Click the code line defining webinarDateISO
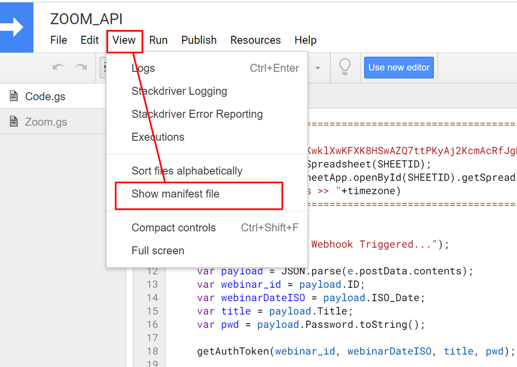517x367 pixels. click(311, 298)
